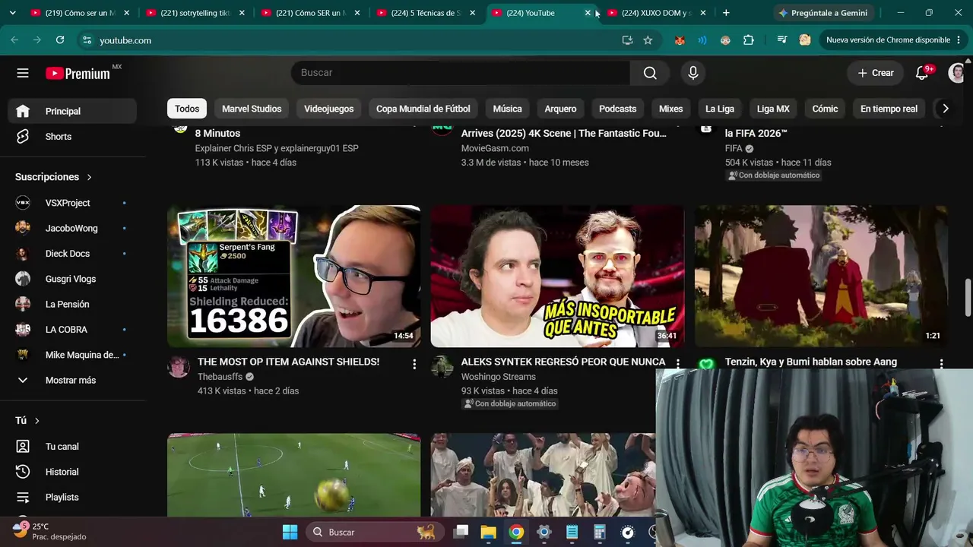The height and width of the screenshot is (547, 973).
Task: Open the media controls icon in Chrome toolbar
Action: (x=782, y=40)
